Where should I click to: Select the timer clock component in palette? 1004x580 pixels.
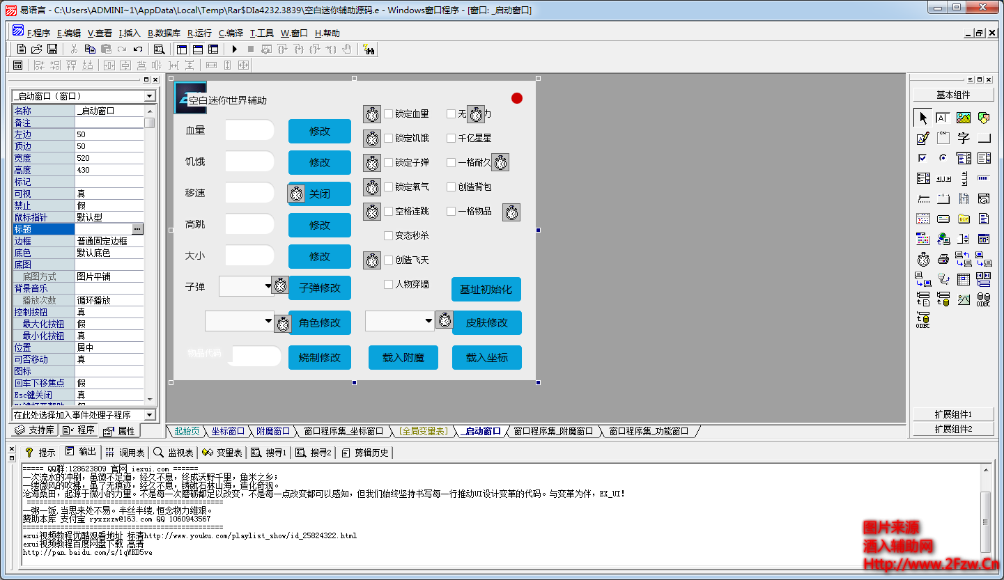[923, 259]
